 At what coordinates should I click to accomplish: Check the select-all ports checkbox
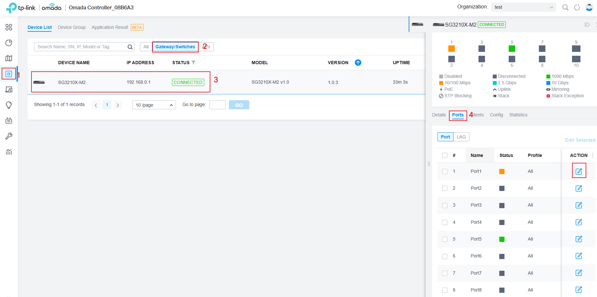coord(445,155)
